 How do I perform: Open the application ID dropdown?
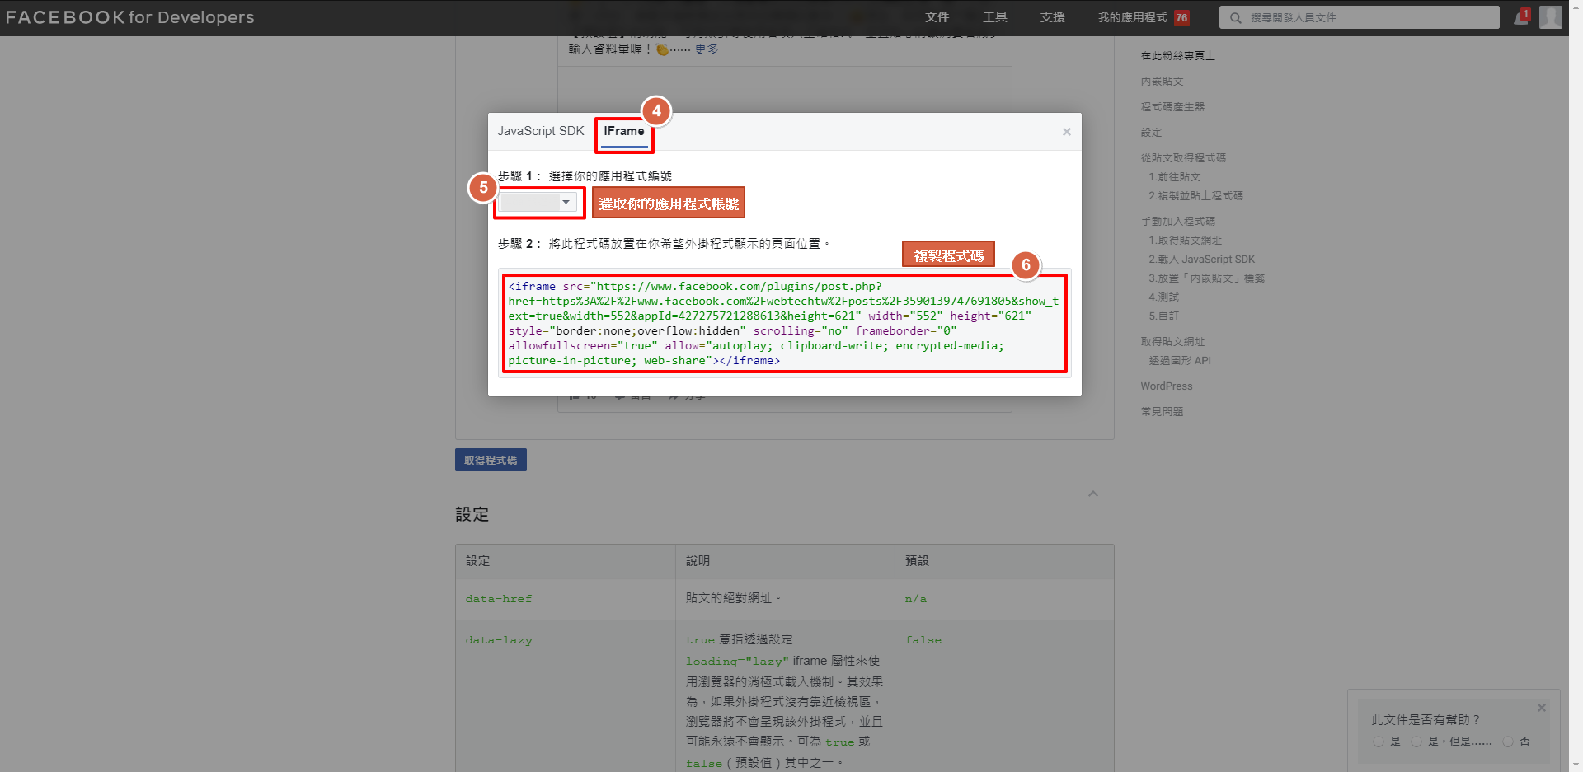click(x=538, y=202)
